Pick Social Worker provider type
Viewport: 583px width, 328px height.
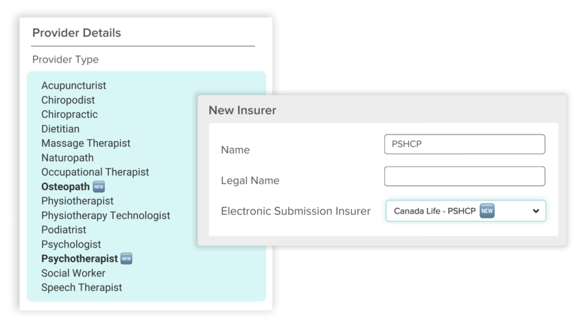coord(73,273)
